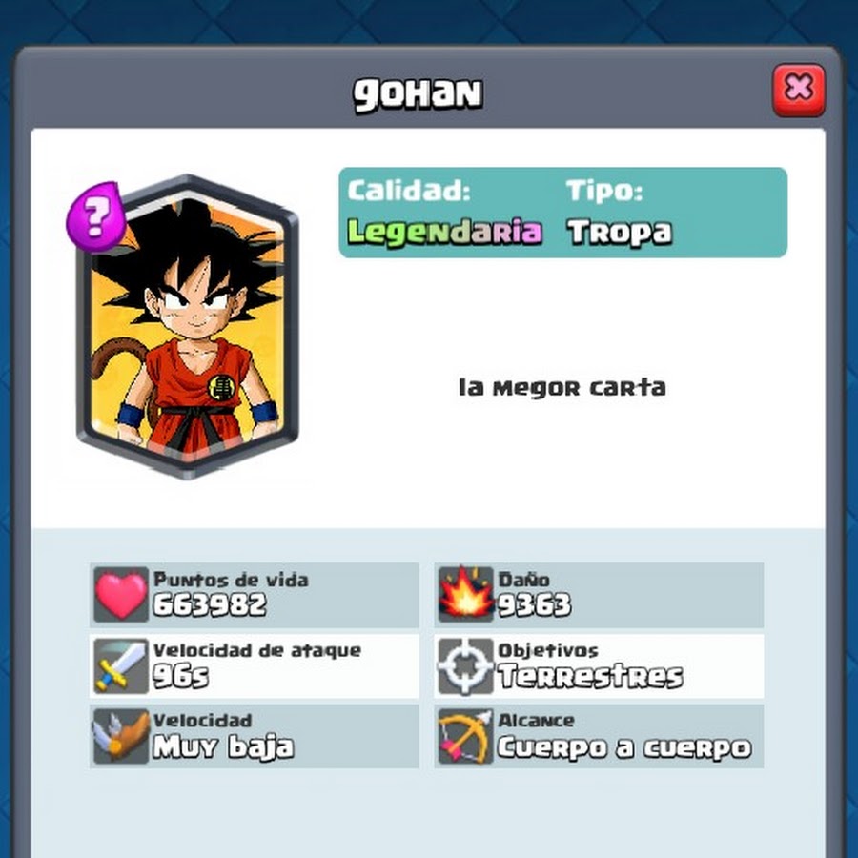Viewport: 858px width, 858px height.
Task: Click the winged boot speed icon
Action: [x=121, y=736]
